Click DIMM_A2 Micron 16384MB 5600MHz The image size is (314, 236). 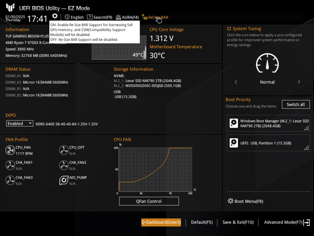point(37,82)
